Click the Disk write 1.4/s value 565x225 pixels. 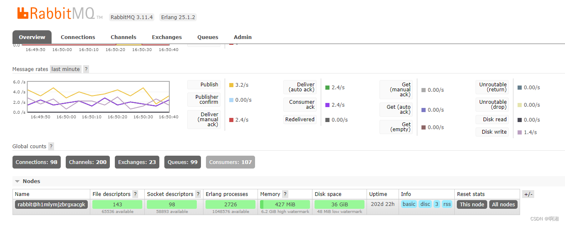(530, 132)
